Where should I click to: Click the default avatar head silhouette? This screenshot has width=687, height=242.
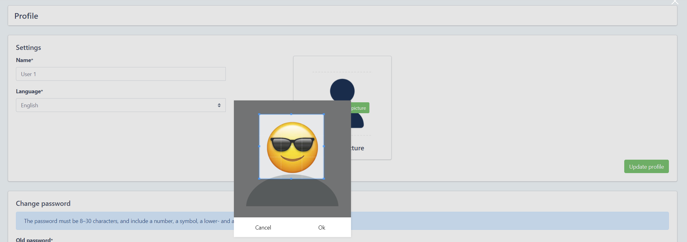(x=342, y=90)
